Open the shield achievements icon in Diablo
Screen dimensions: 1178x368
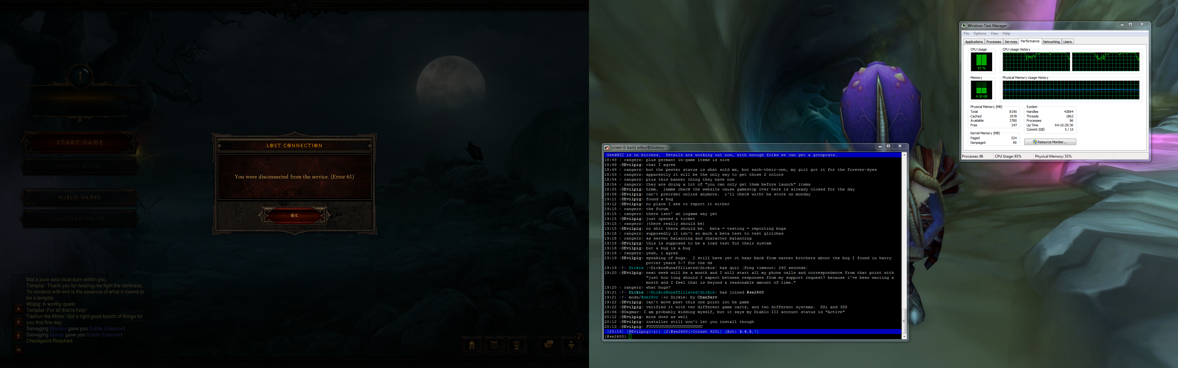[494, 345]
